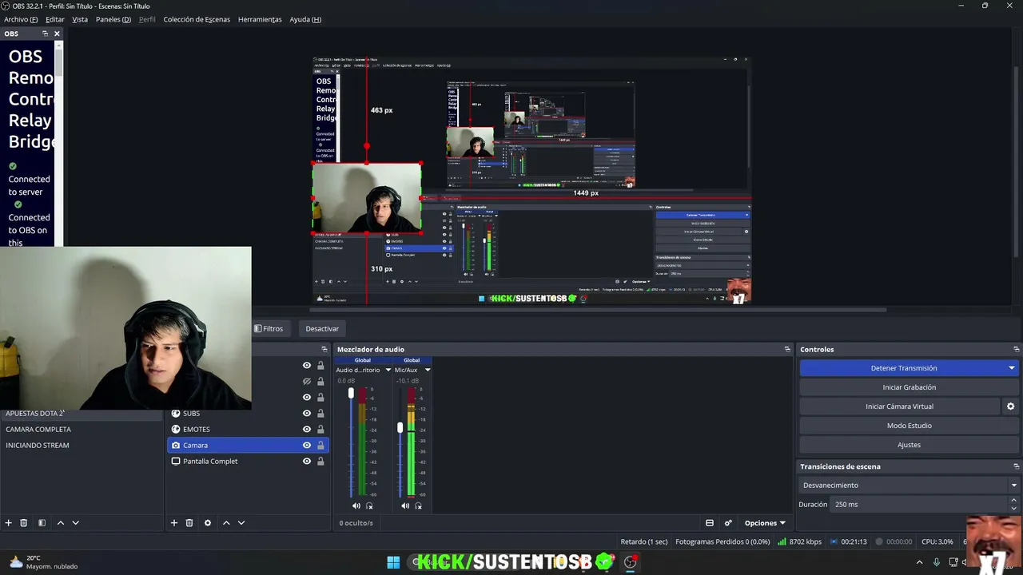This screenshot has width=1023, height=575.
Task: Open source properties gear icon
Action: coord(208,523)
